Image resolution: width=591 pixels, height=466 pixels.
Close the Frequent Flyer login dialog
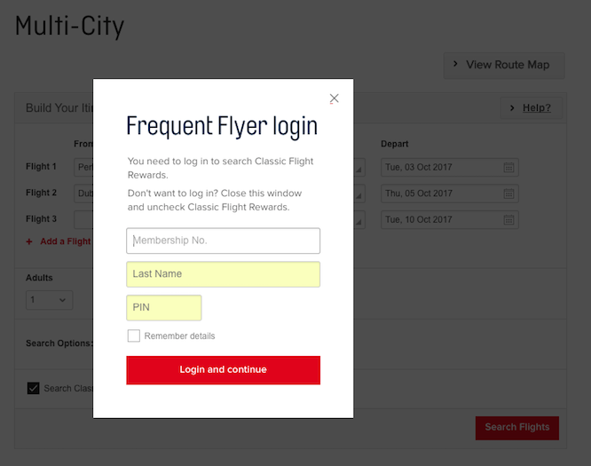click(334, 99)
